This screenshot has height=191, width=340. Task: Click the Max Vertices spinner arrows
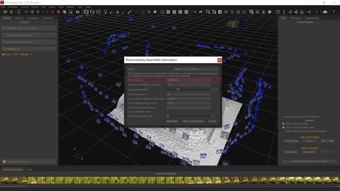(x=209, y=80)
